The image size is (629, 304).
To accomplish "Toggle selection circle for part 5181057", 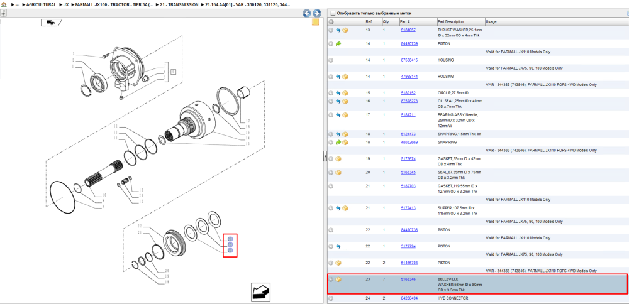I will [x=331, y=30].
